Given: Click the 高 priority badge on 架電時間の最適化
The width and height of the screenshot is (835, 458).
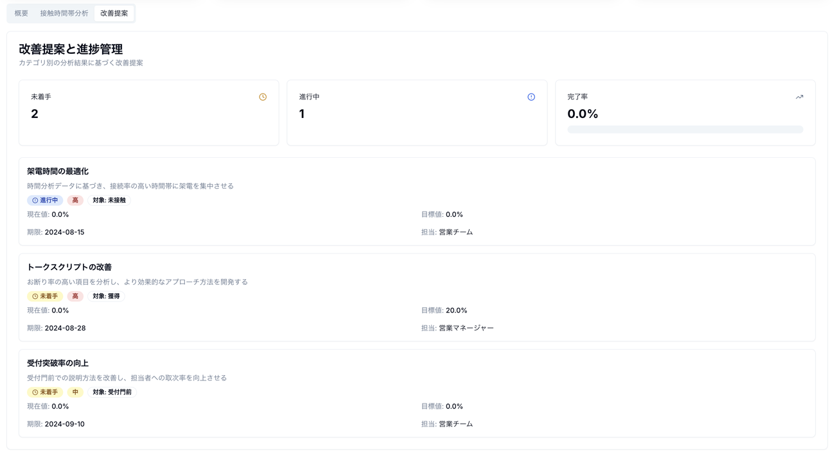Looking at the screenshot, I should click(75, 200).
